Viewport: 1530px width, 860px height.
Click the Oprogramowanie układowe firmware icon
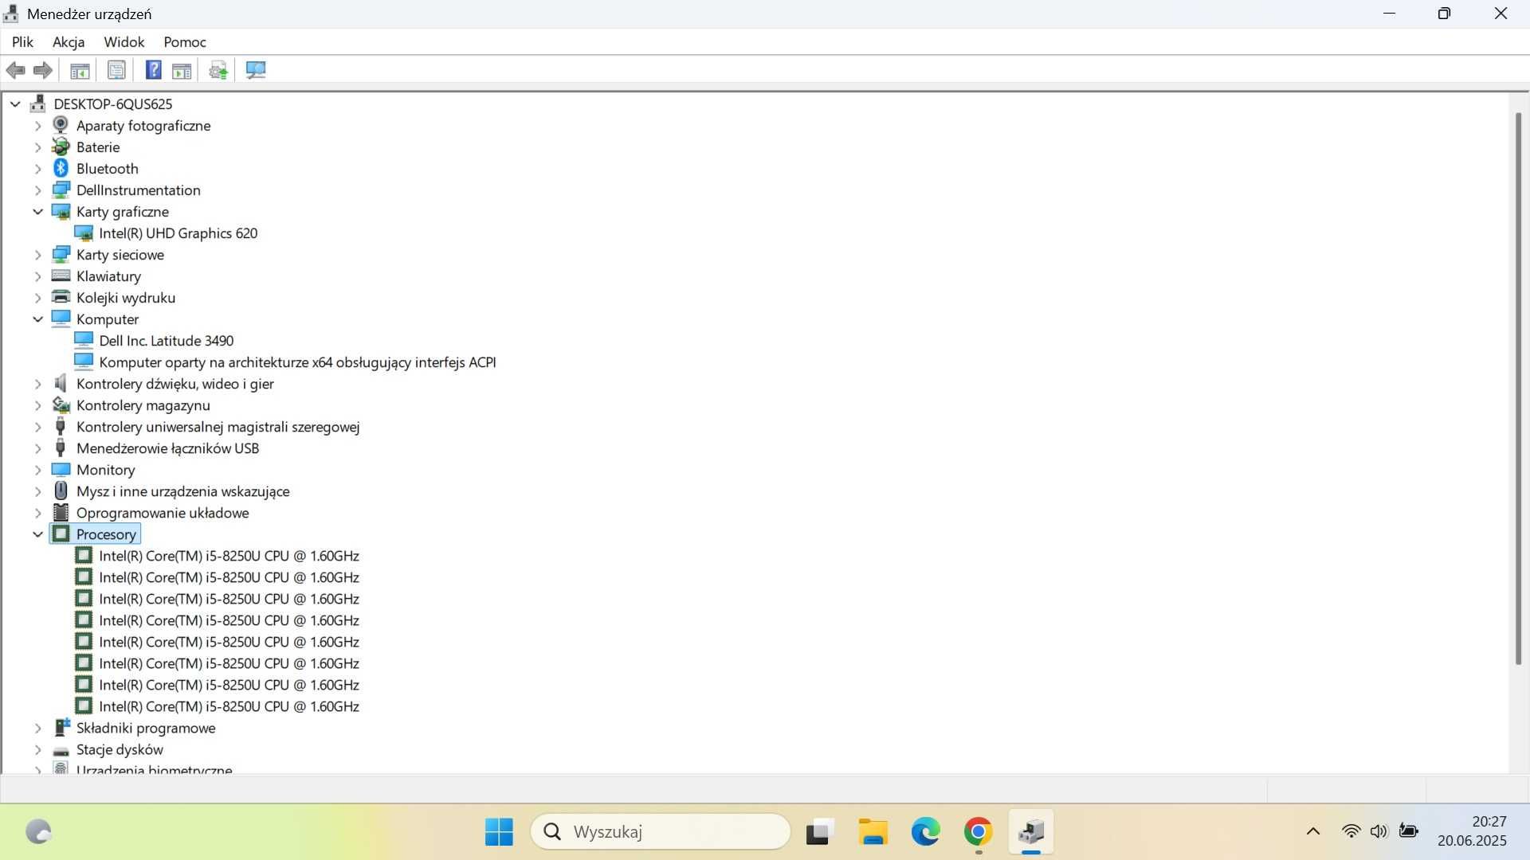click(x=61, y=512)
